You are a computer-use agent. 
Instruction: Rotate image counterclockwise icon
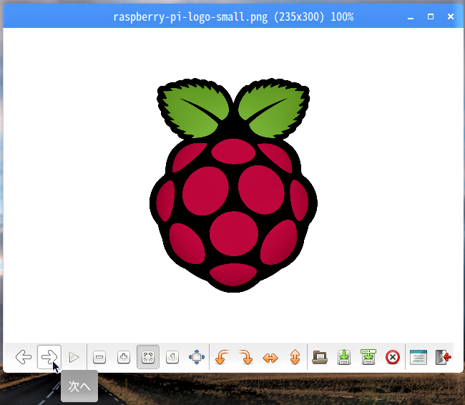[222, 357]
